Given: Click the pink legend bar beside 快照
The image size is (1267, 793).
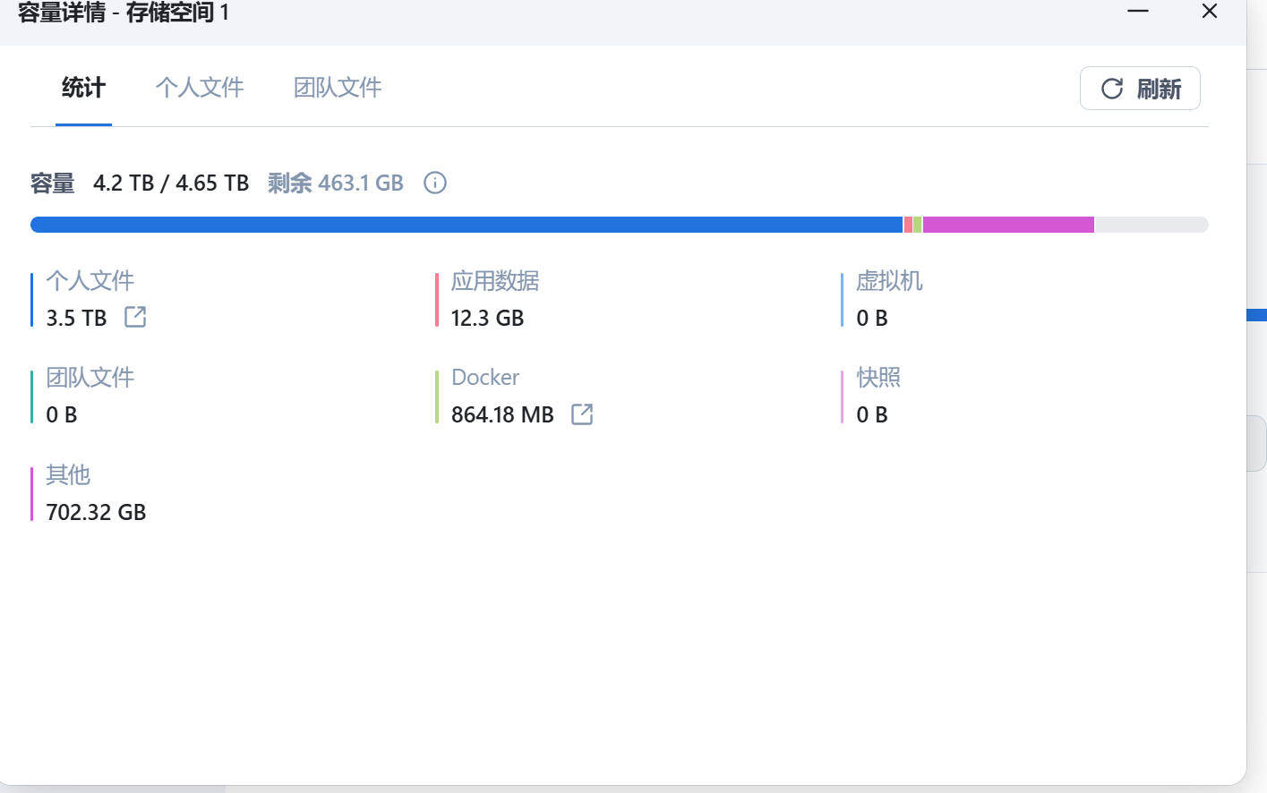Looking at the screenshot, I should pyautogui.click(x=842, y=396).
